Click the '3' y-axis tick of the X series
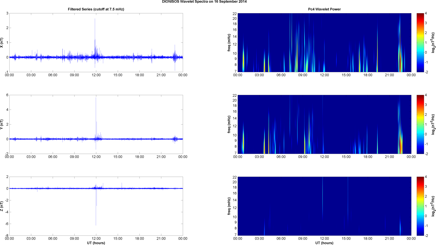The image size is (436, 245). click(x=7, y=13)
